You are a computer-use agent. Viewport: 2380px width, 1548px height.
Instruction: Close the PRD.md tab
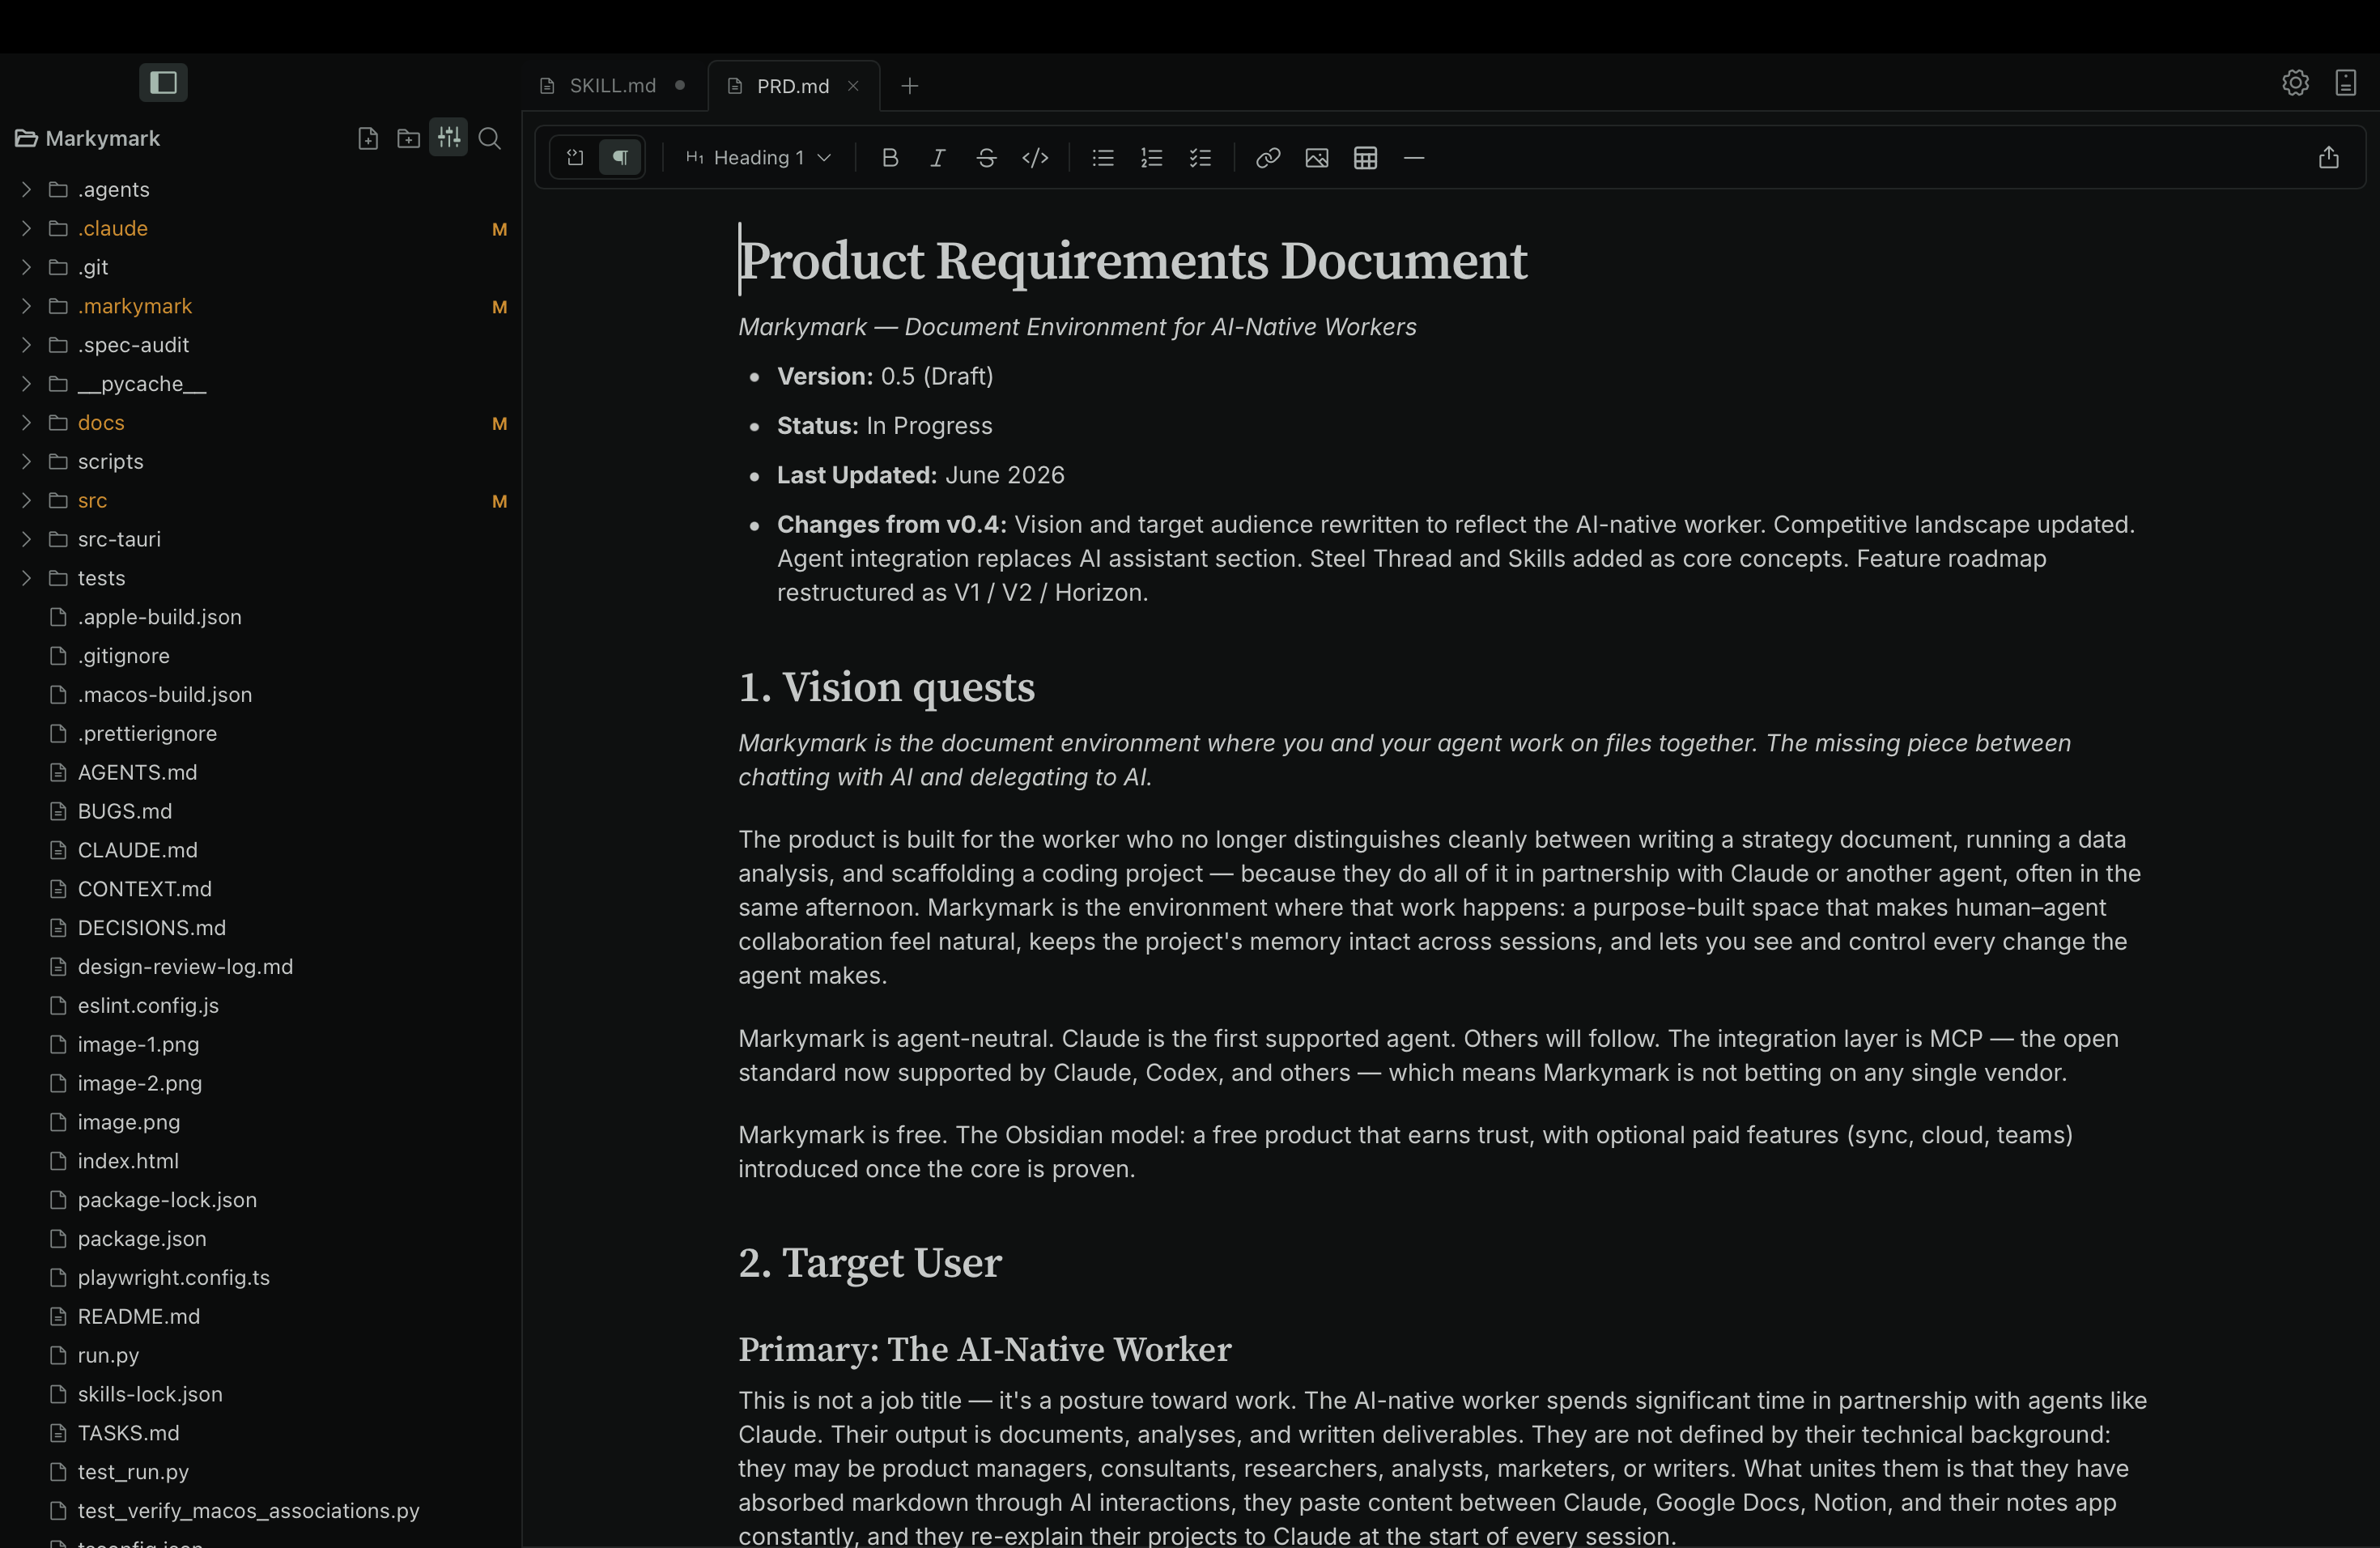[x=853, y=86]
